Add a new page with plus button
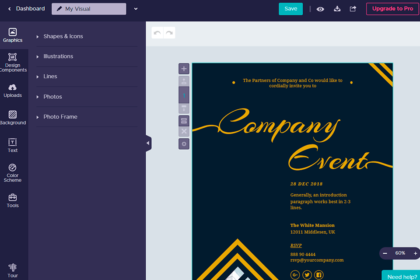 [x=184, y=69]
